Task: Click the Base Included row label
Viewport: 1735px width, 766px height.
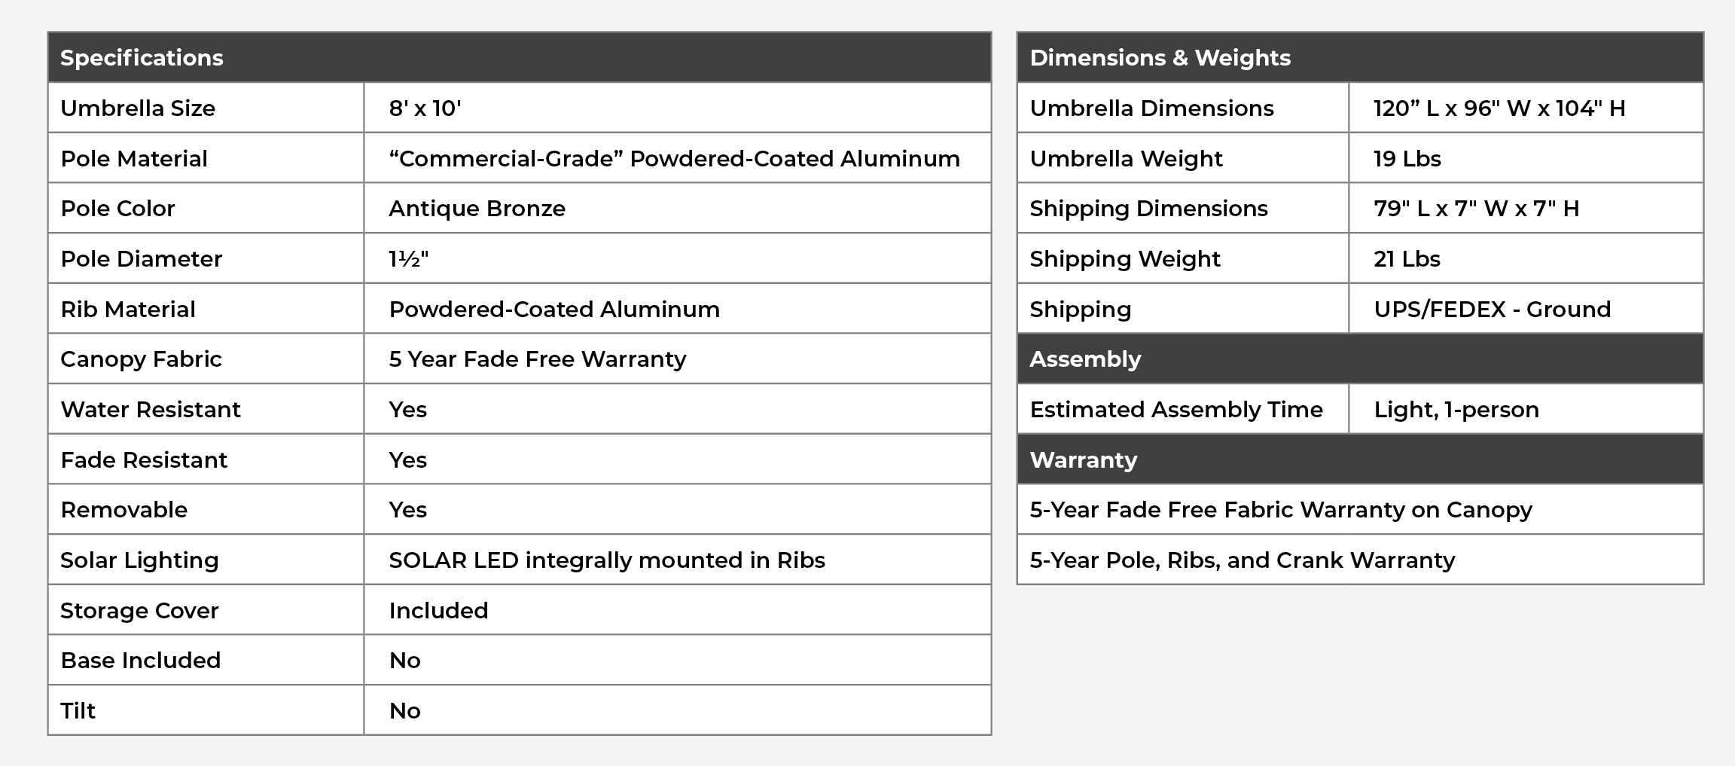Action: click(140, 661)
